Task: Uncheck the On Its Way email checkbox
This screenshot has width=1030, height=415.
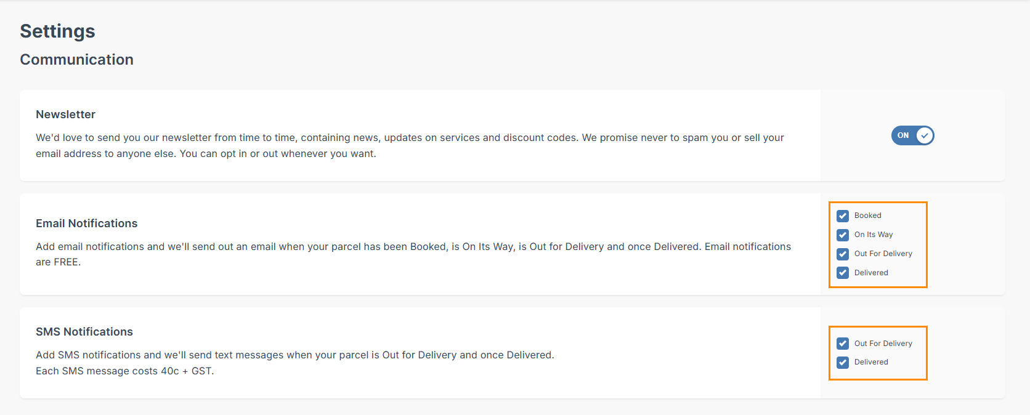Action: [843, 235]
